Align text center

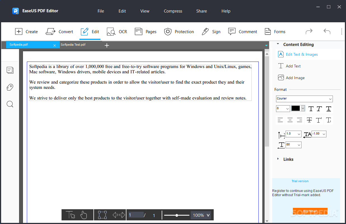point(290,120)
